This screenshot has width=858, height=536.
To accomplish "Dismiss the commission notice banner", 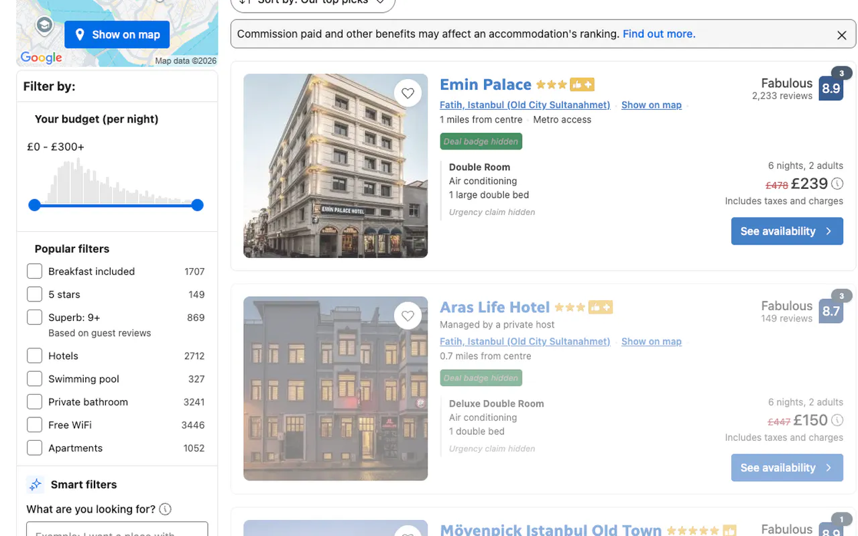I will 842,35.
